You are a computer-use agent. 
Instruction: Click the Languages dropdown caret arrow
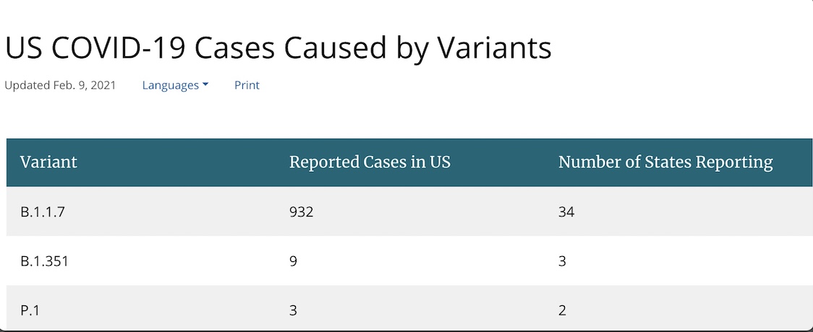coord(205,85)
